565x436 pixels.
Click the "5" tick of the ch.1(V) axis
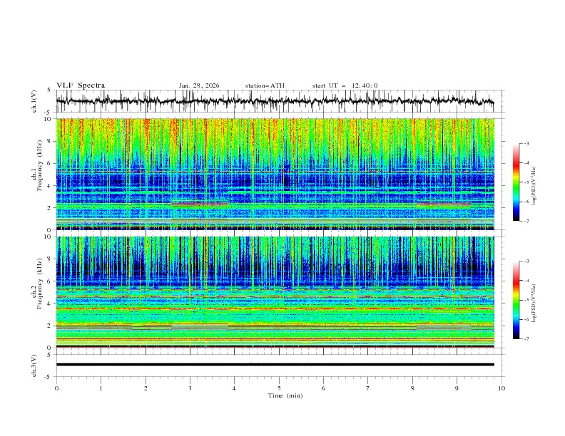coord(50,90)
